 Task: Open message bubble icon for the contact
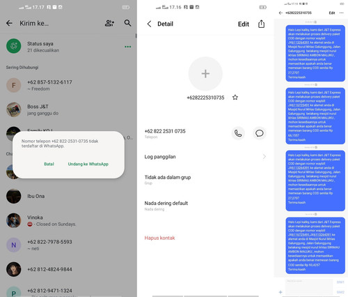click(260, 133)
